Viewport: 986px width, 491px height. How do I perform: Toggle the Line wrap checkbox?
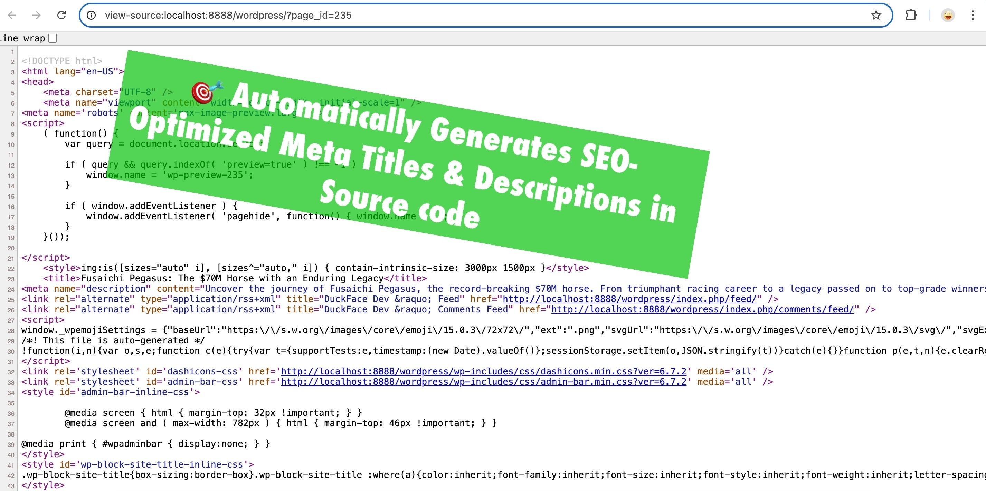tap(53, 38)
